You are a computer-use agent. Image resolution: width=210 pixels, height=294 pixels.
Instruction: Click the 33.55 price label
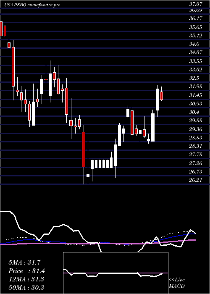tap(196, 61)
